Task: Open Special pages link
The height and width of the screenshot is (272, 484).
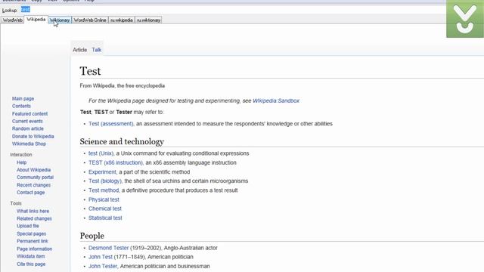Action: tap(31, 233)
